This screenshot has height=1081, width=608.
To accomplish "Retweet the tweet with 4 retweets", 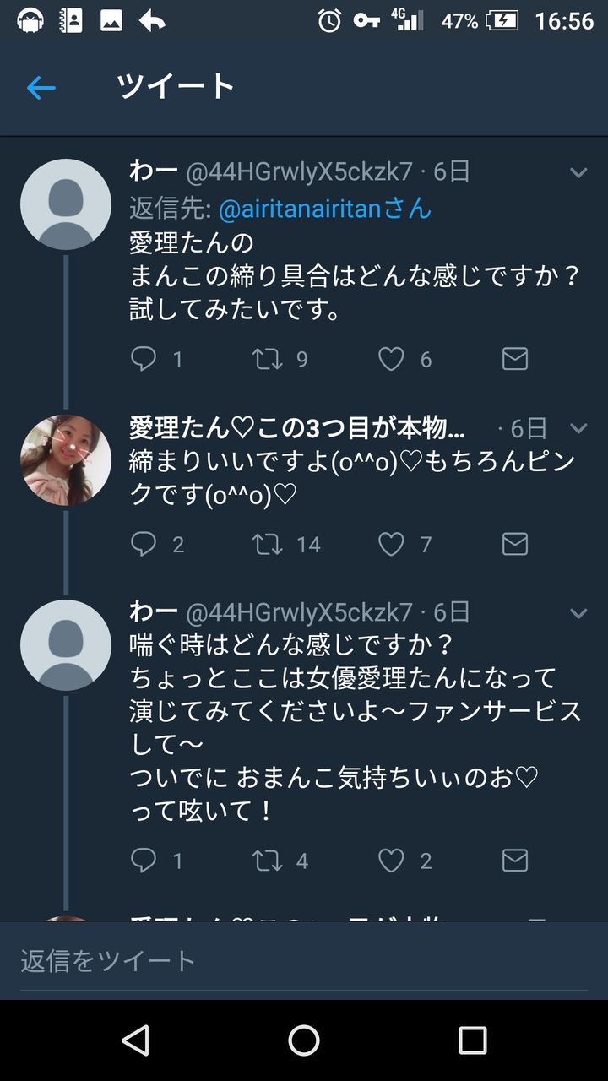I will 268,861.
